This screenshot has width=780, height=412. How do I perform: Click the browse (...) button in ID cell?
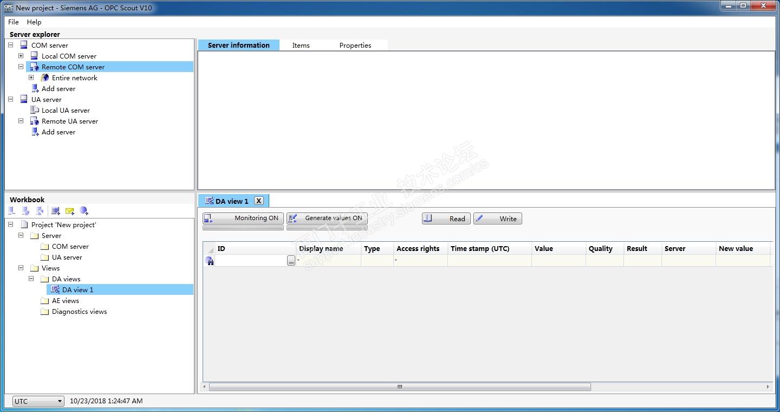(x=291, y=261)
